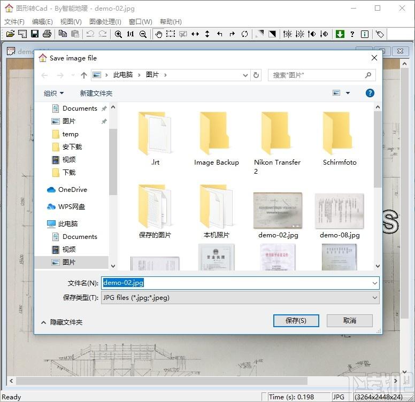Select the rectangular selection tool
The width and height of the screenshot is (415, 402).
click(x=171, y=34)
